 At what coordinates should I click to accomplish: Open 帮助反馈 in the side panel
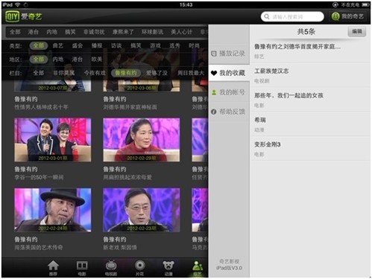click(229, 112)
